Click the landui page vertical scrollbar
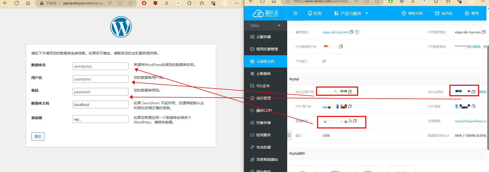The image size is (489, 172). click(x=488, y=97)
